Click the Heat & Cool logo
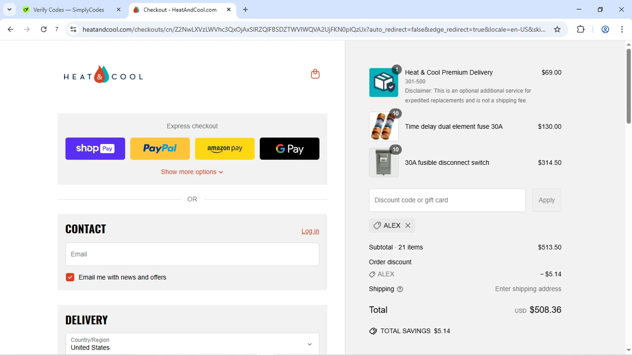Image resolution: width=632 pixels, height=355 pixels. 103,75
